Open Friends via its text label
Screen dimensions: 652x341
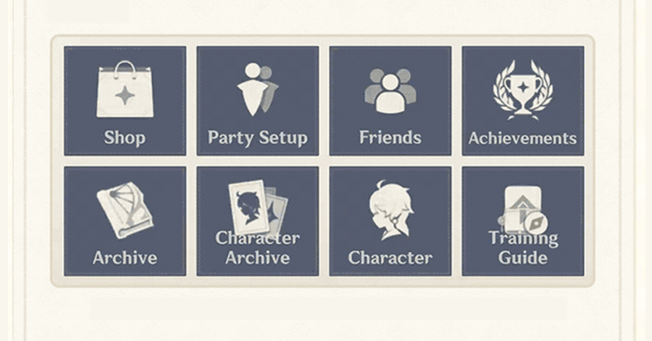click(x=390, y=138)
